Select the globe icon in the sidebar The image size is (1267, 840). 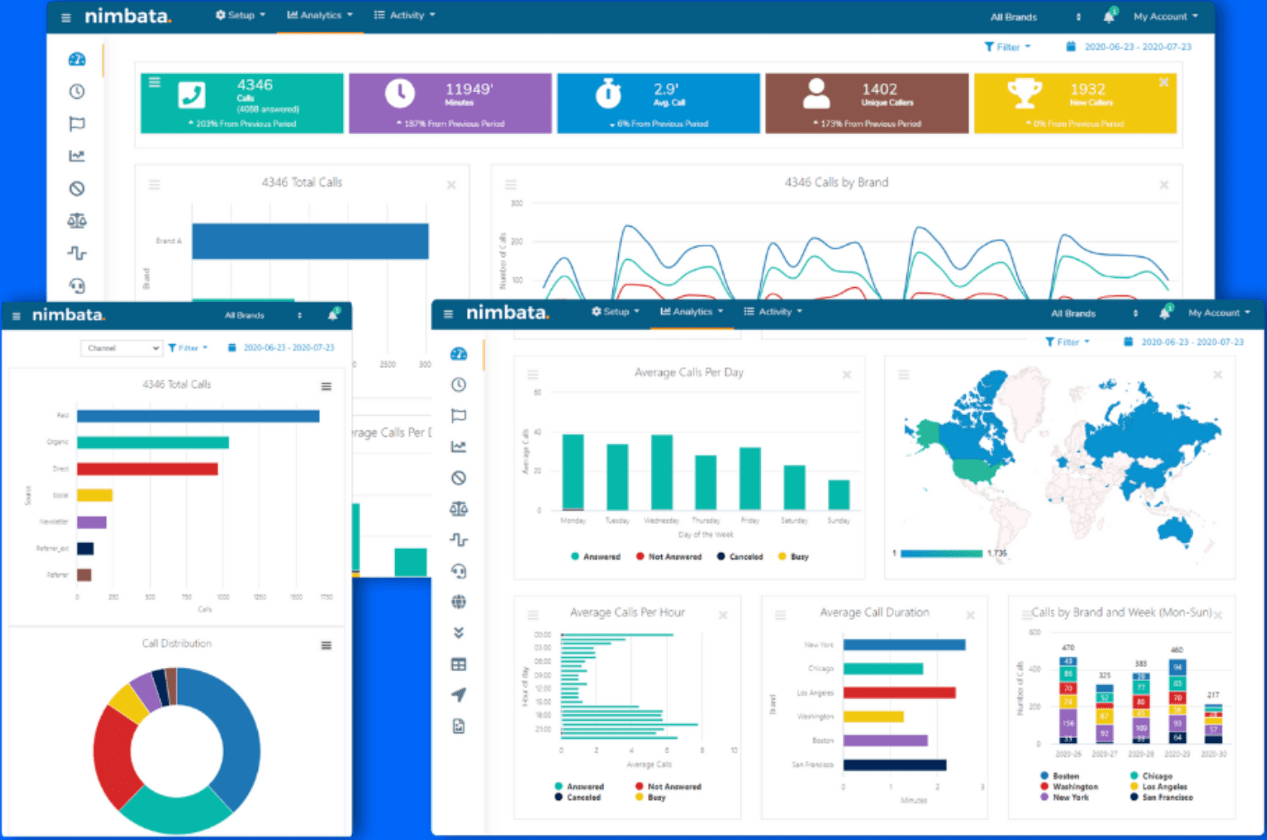coord(459,602)
